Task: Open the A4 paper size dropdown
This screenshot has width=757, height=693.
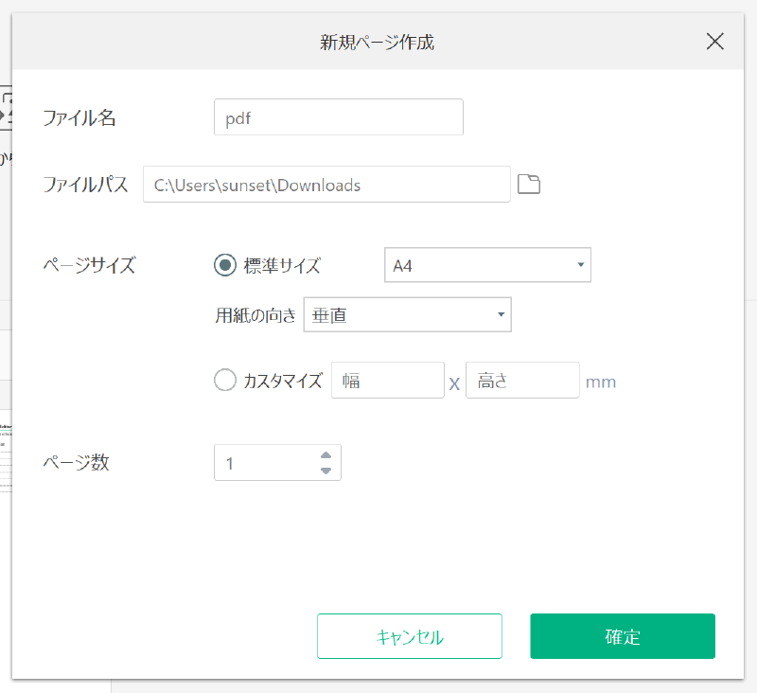Action: tap(487, 265)
